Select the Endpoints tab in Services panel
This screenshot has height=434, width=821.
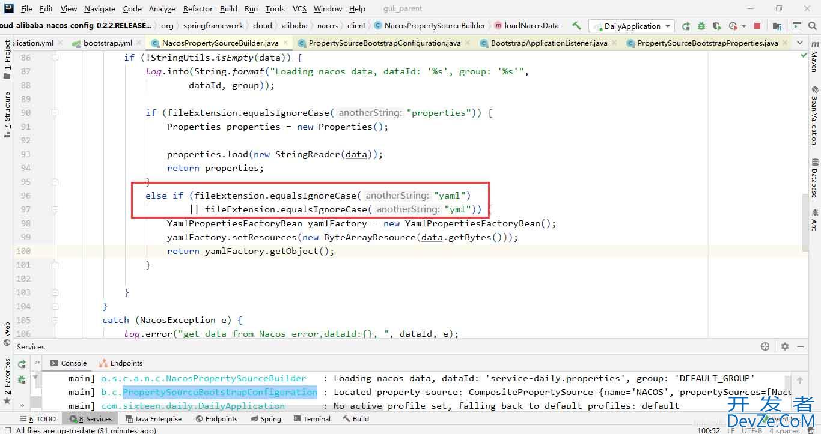[x=121, y=363]
